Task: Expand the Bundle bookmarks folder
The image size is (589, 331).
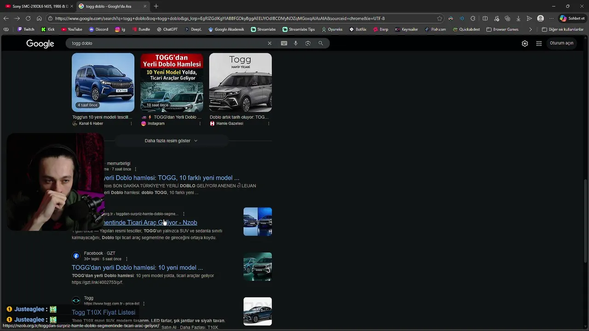Action: (x=141, y=29)
